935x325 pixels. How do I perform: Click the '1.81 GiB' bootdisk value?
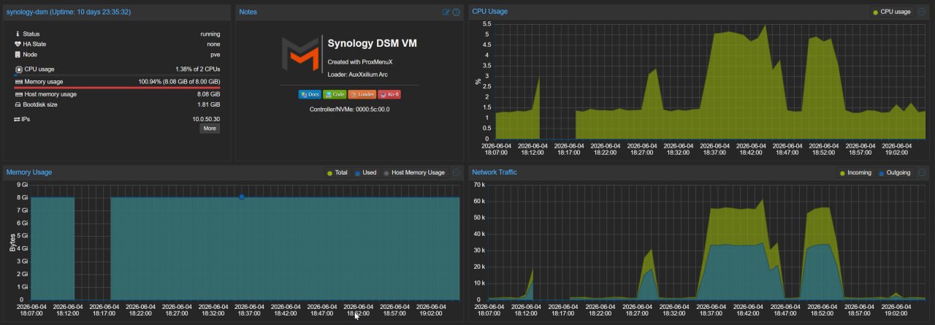(x=209, y=104)
